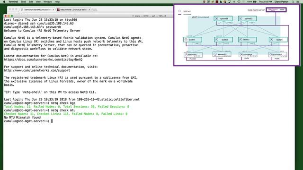
Task: Click the 'b' menu bar icon
Action: click(x=221, y=2)
